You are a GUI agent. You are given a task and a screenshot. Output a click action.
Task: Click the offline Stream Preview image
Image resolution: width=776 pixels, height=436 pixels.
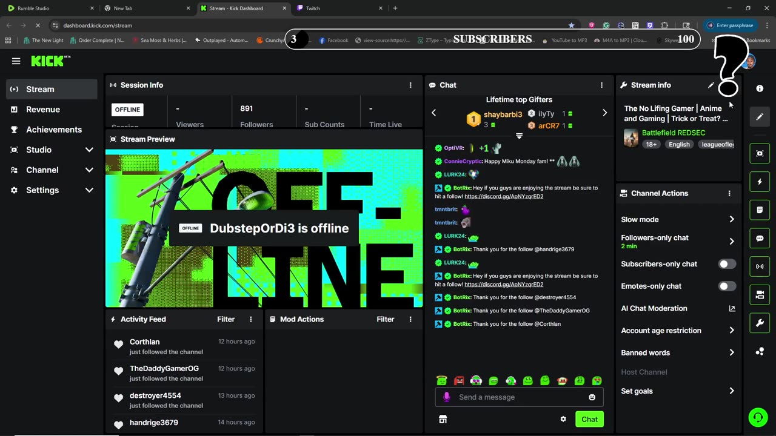(x=264, y=228)
